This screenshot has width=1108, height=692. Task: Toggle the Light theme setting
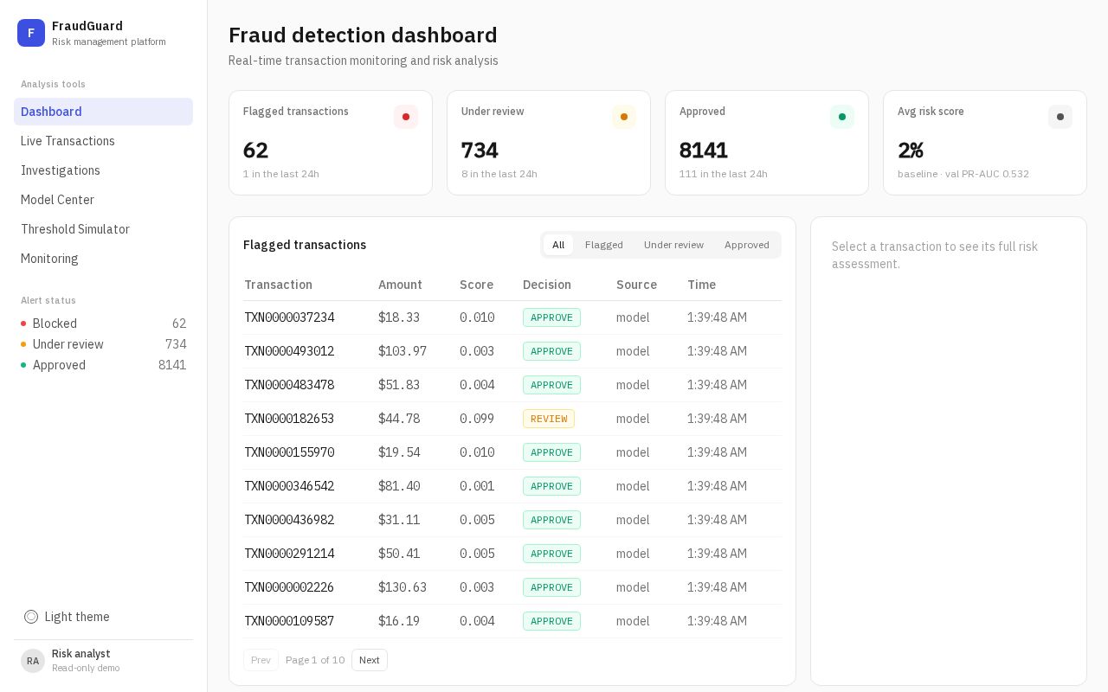click(103, 617)
